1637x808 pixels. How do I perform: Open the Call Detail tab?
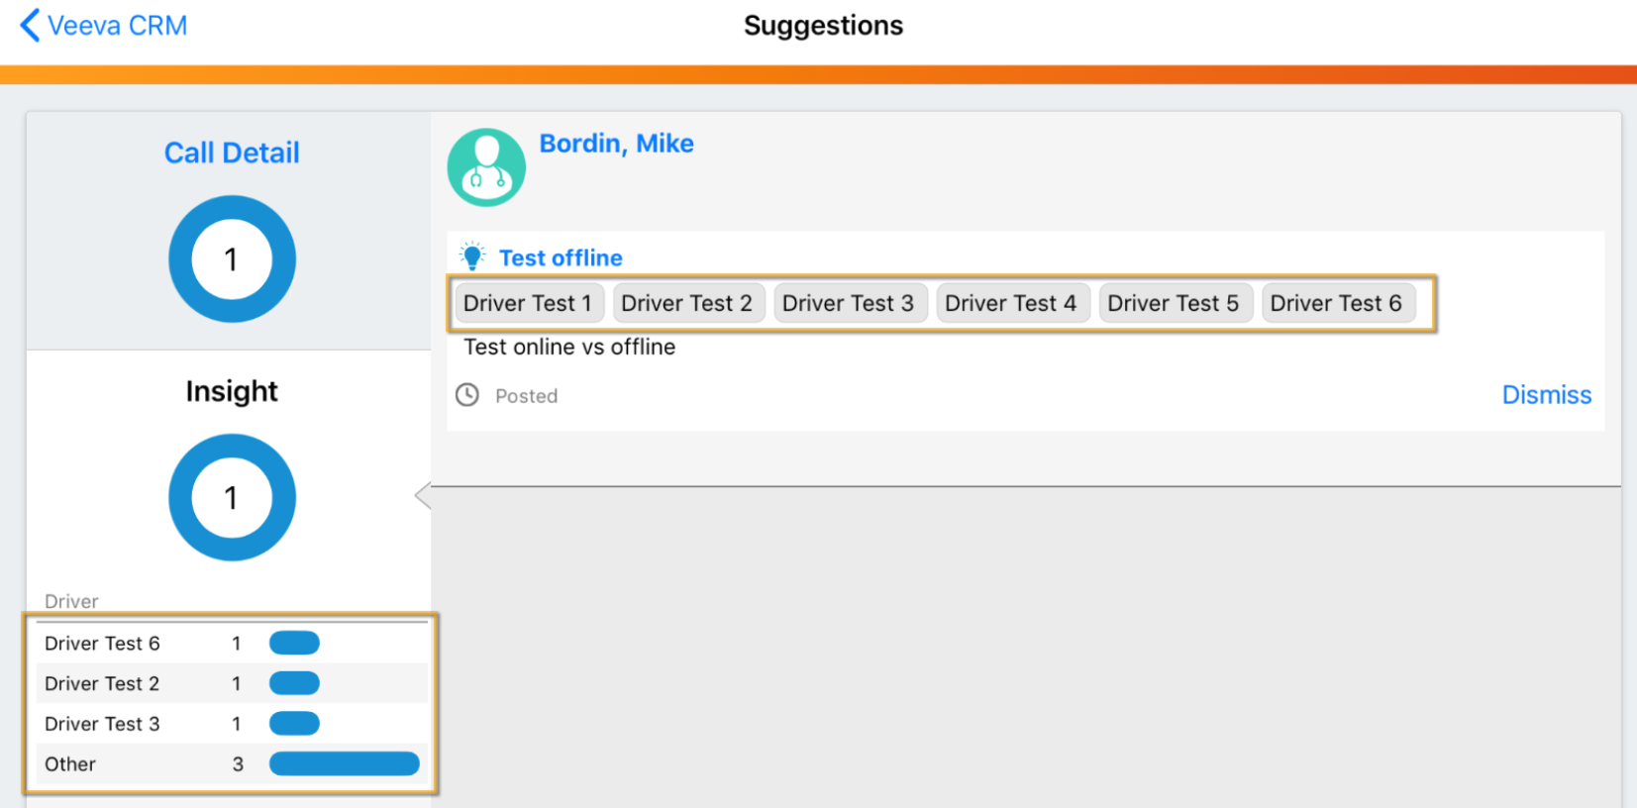[x=232, y=152]
